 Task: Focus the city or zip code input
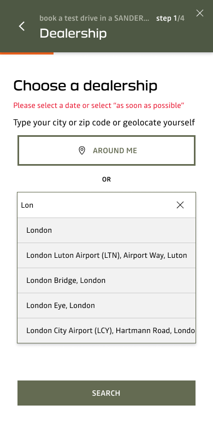pyautogui.click(x=96, y=205)
